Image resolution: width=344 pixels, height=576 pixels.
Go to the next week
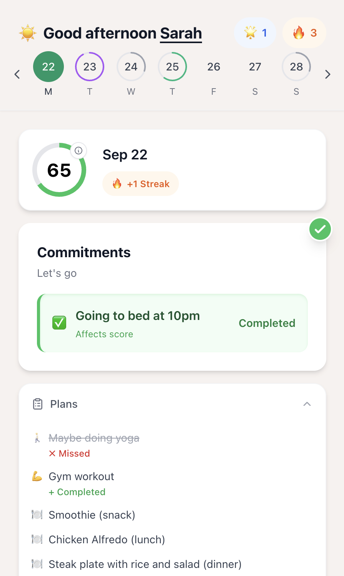point(327,74)
